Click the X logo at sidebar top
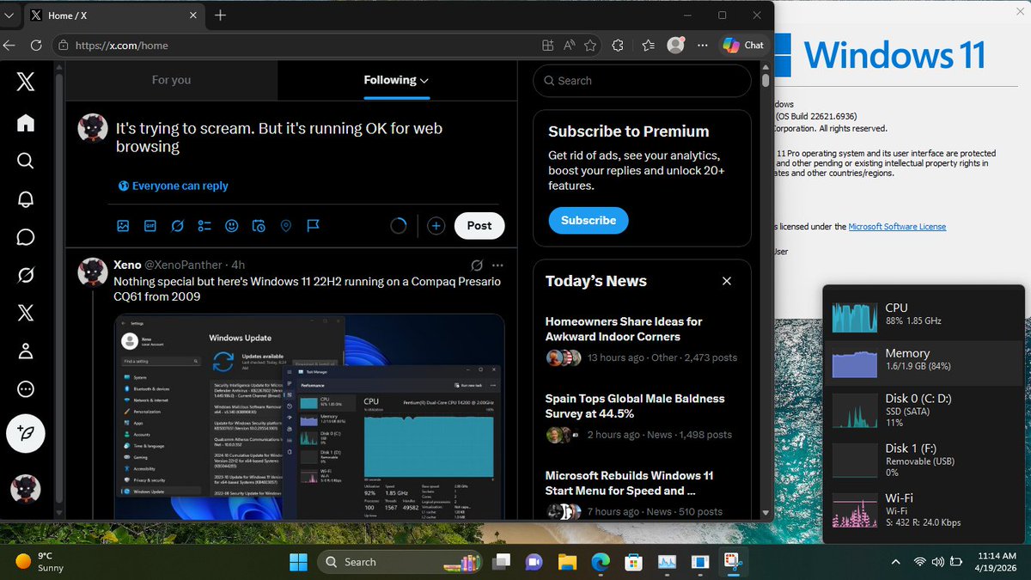This screenshot has width=1031, height=580. [x=26, y=82]
